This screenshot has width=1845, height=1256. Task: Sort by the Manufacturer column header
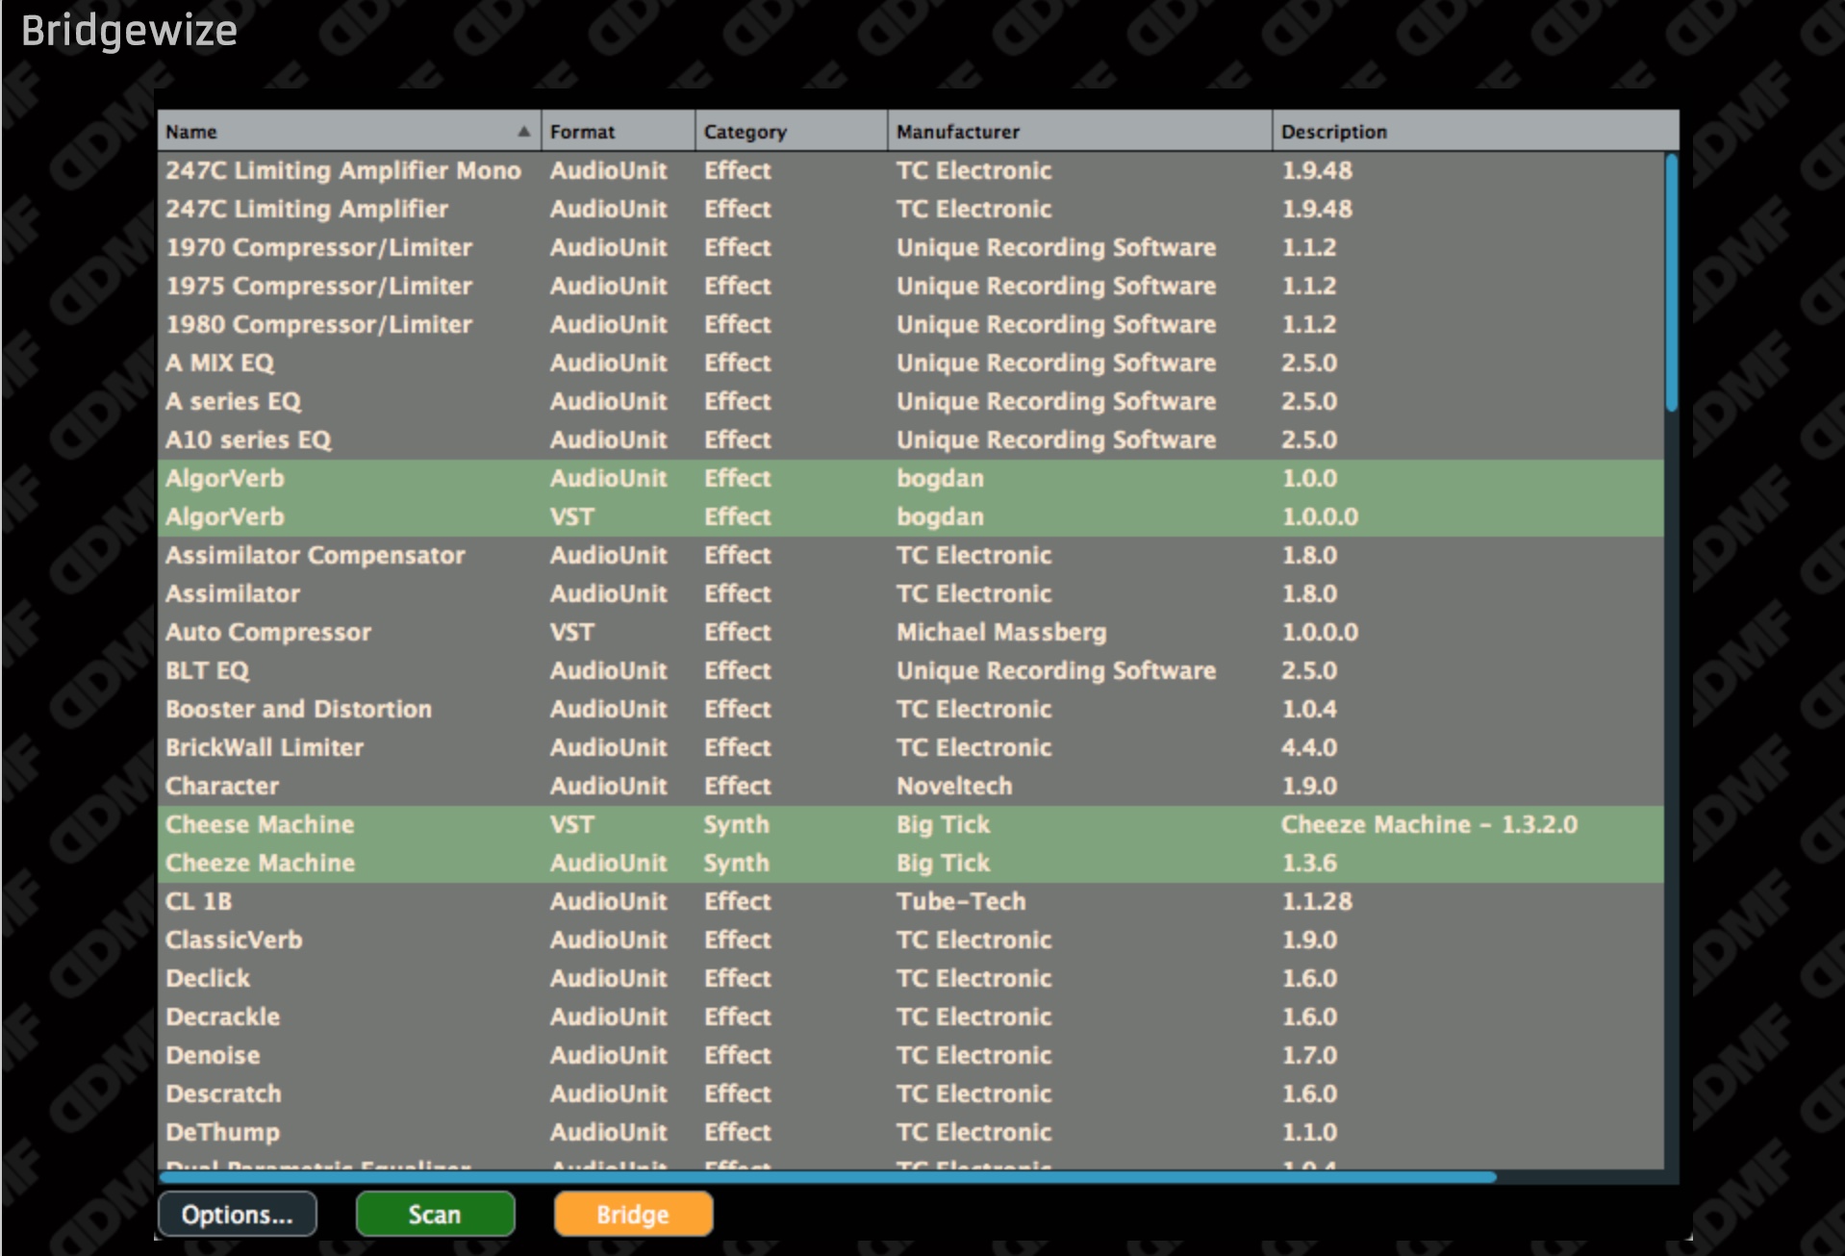click(x=1080, y=132)
